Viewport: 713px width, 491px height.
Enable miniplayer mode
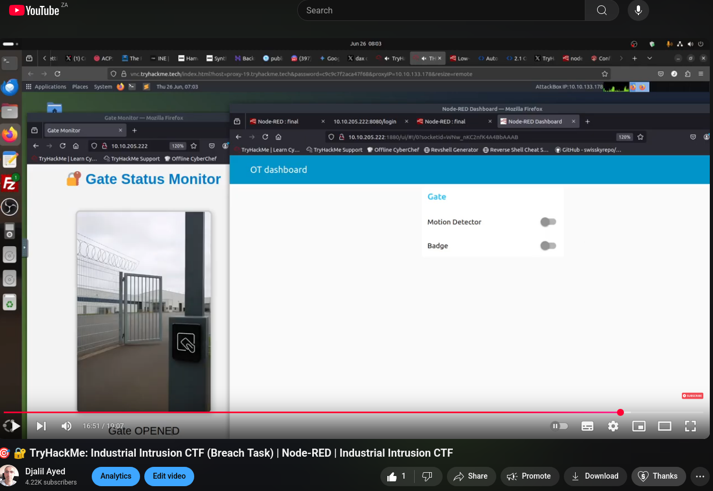click(639, 426)
